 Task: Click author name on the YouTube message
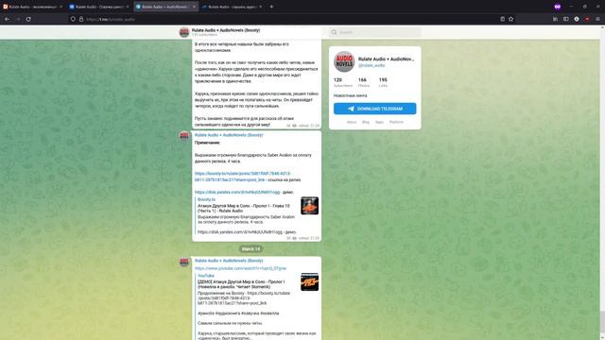(229, 261)
